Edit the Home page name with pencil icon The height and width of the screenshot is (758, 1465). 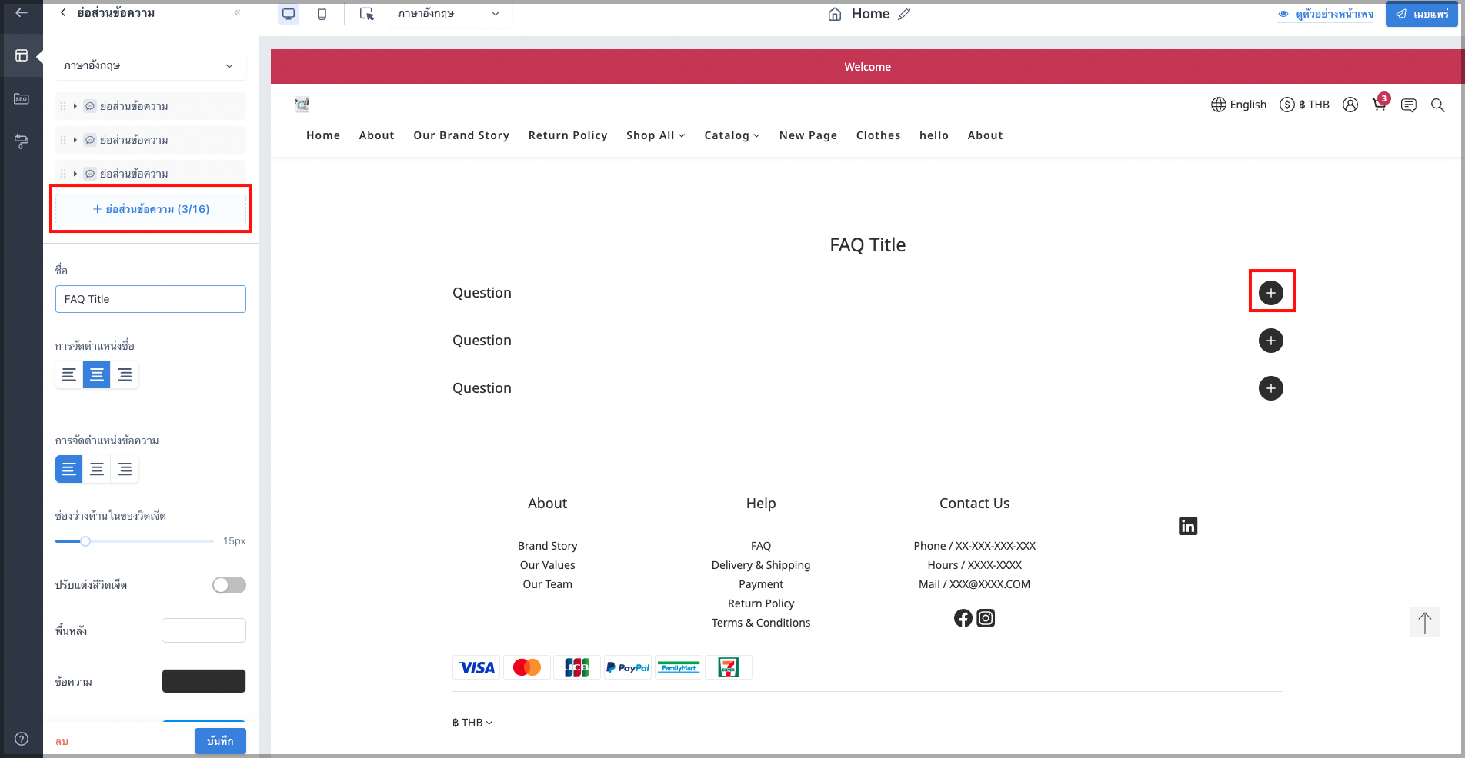click(904, 14)
